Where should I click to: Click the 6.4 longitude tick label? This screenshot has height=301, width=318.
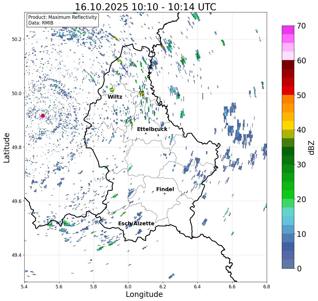[197, 287]
